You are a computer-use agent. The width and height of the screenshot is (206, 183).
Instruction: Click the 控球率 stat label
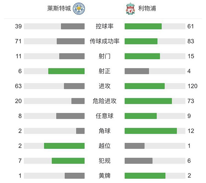[105, 26]
